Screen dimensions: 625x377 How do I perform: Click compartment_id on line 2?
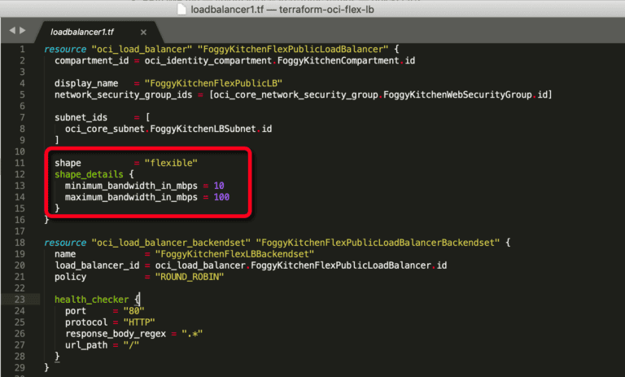tap(92, 60)
